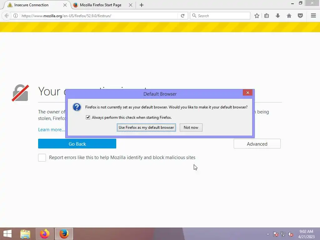Image resolution: width=320 pixels, height=240 pixels.
Task: Click Not now in Default Browser dialog
Action: pos(191,127)
